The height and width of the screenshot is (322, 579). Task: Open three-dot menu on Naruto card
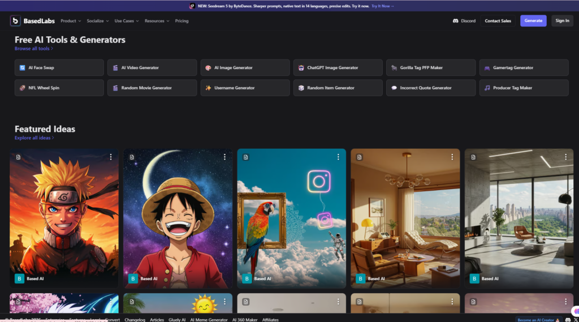(x=111, y=157)
